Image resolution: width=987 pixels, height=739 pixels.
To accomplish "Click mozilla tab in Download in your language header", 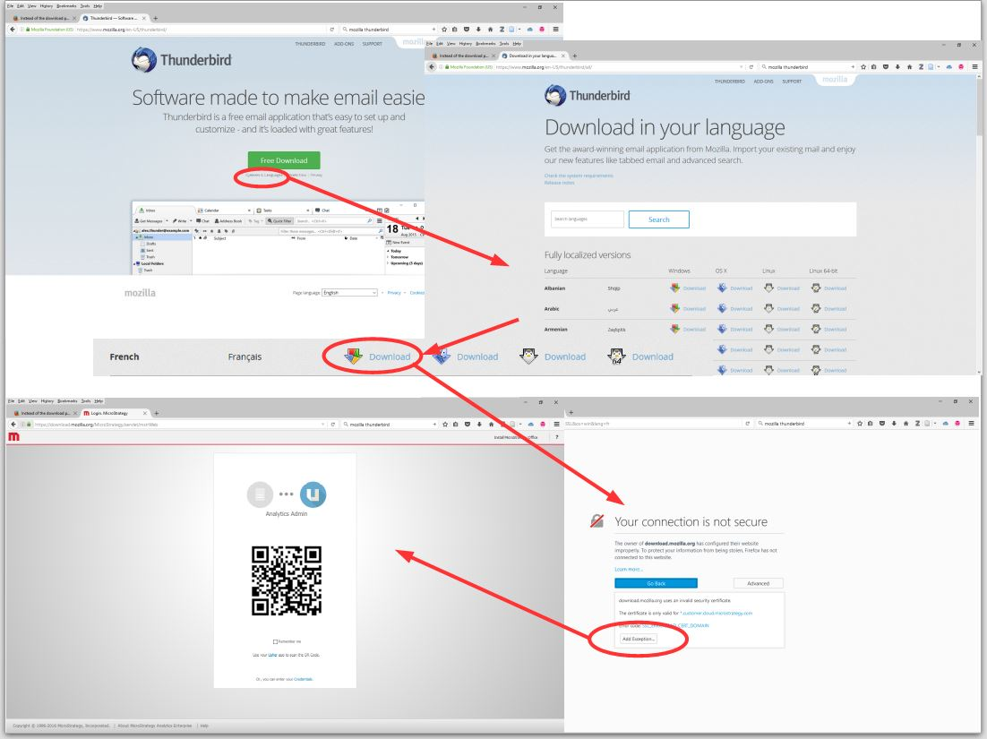I will click(x=835, y=80).
